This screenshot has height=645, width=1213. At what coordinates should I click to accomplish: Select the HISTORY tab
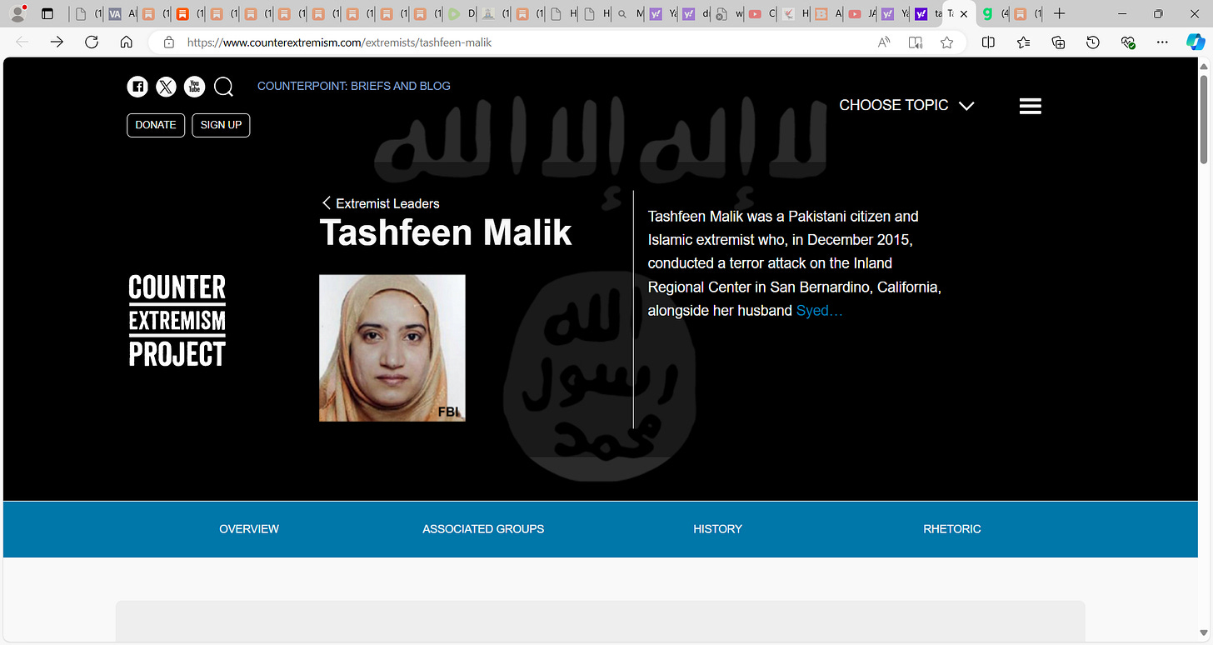[x=717, y=529]
